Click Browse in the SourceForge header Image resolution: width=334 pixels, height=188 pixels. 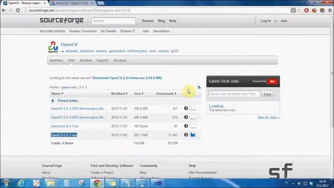tap(148, 21)
